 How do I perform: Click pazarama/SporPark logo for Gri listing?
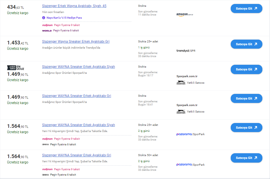tap(190, 165)
